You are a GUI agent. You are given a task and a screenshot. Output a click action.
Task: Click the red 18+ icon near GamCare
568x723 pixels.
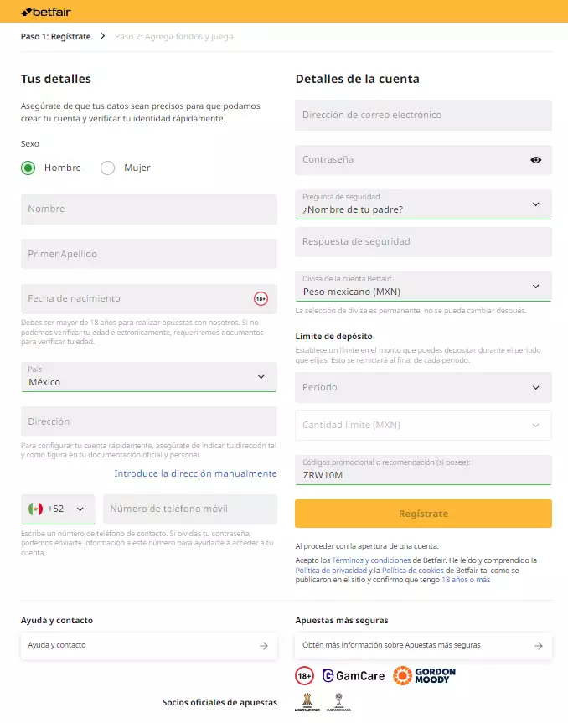click(x=304, y=676)
